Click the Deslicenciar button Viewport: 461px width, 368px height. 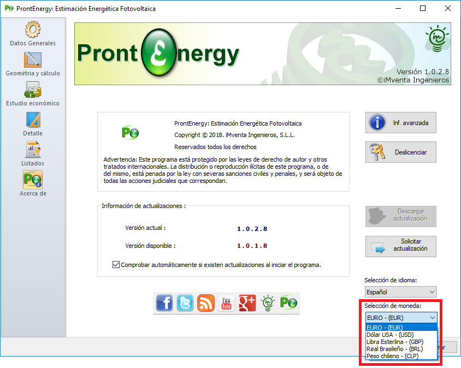coord(401,152)
